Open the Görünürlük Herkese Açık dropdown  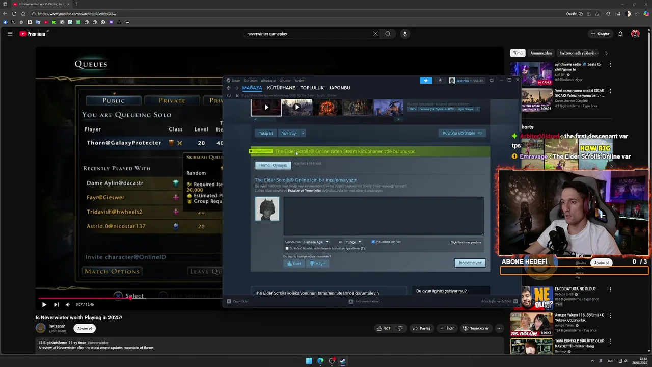click(x=316, y=242)
